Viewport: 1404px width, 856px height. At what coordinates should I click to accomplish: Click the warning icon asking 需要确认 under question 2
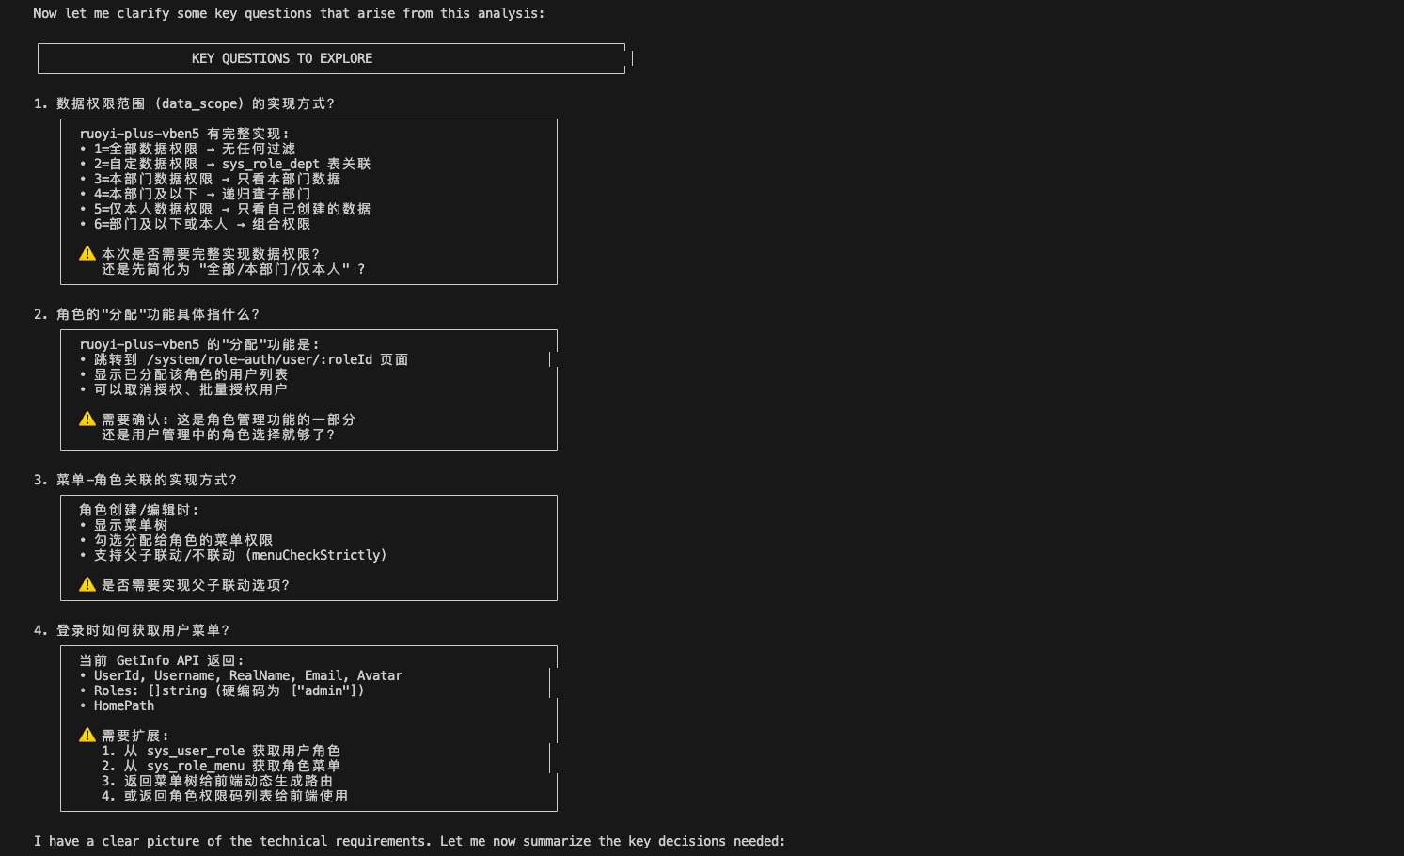(x=87, y=419)
